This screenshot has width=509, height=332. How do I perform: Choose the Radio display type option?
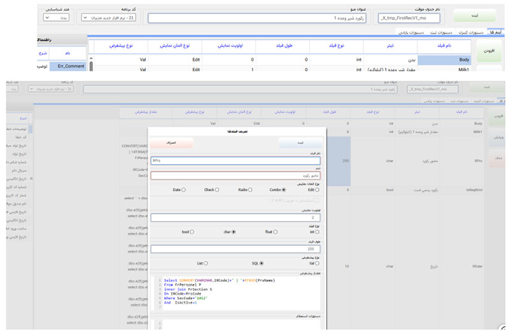[x=250, y=190]
